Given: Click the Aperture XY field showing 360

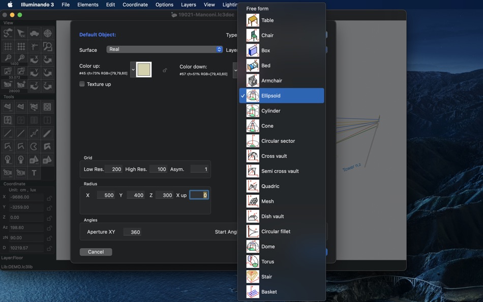Looking at the screenshot, I should [133, 232].
